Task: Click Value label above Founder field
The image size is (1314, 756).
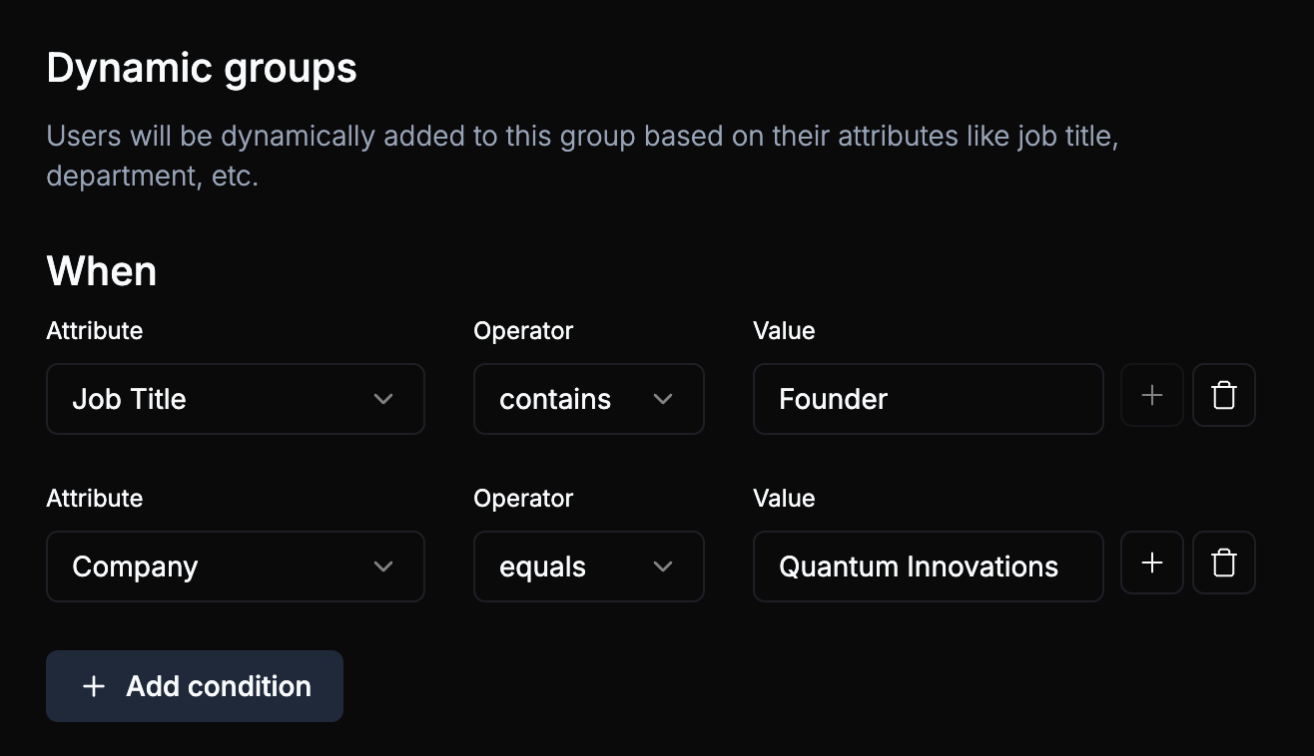Action: (x=784, y=331)
